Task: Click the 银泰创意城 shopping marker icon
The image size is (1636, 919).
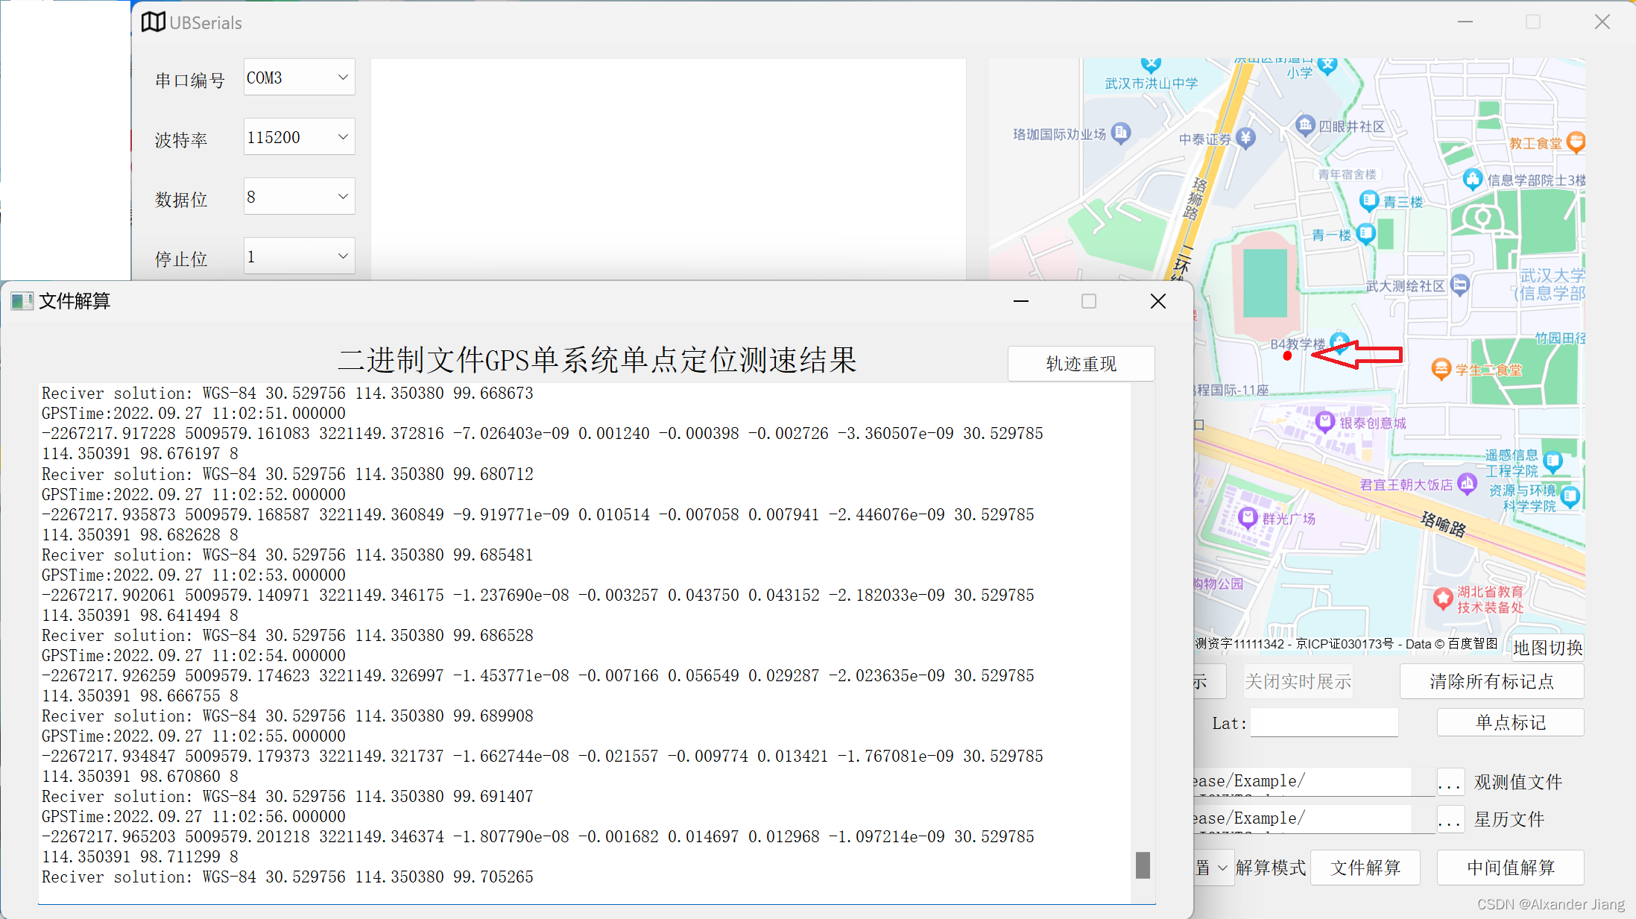Action: click(1324, 422)
